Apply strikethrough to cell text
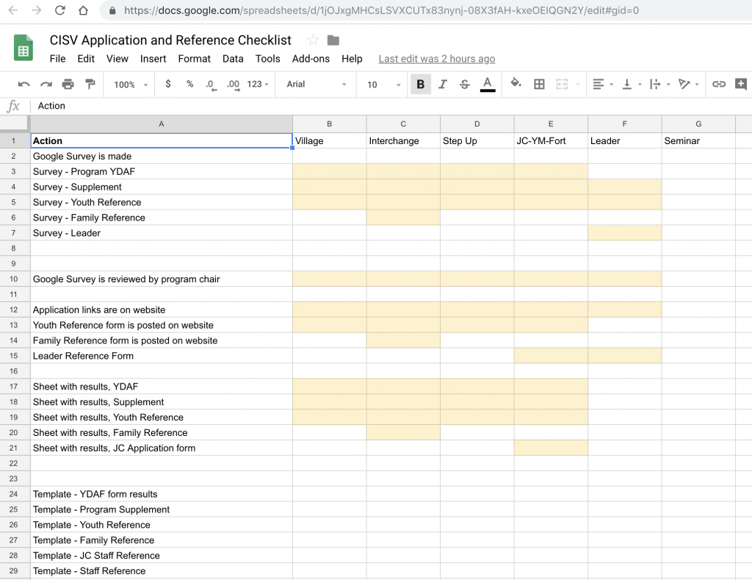The image size is (752, 580). 464,84
